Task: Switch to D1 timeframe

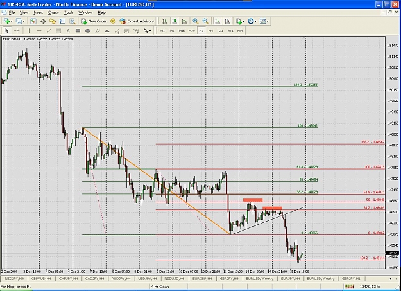Action: coord(221,31)
